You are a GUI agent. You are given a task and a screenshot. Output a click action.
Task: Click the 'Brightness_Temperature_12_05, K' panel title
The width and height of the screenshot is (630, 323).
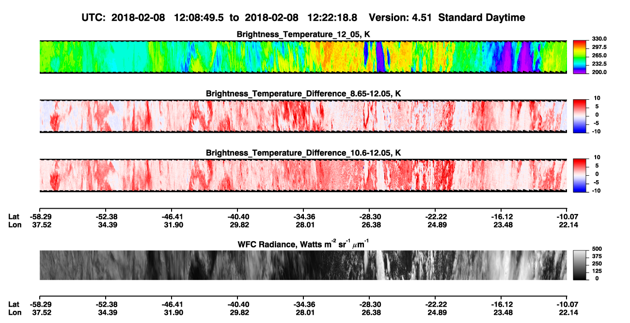click(303, 34)
